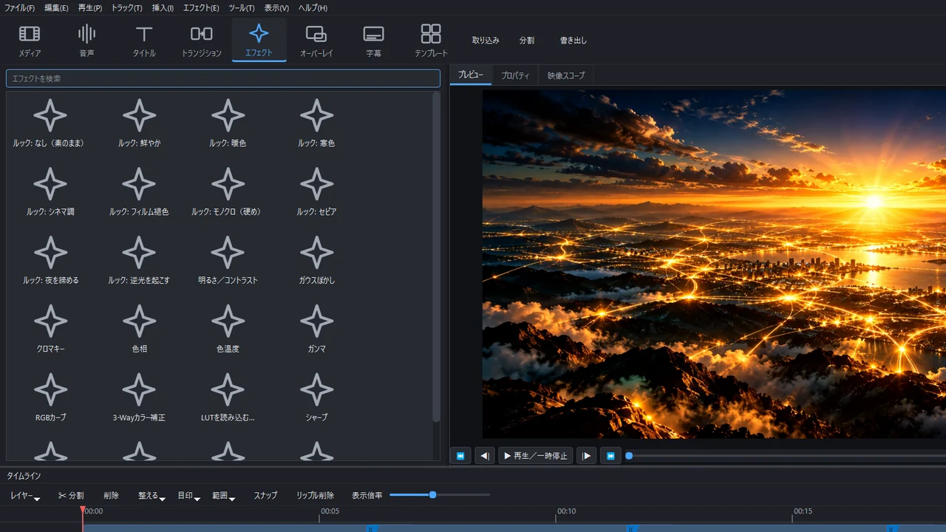The height and width of the screenshot is (532, 946).
Task: Open the テンプレート templates panel
Action: tap(431, 40)
